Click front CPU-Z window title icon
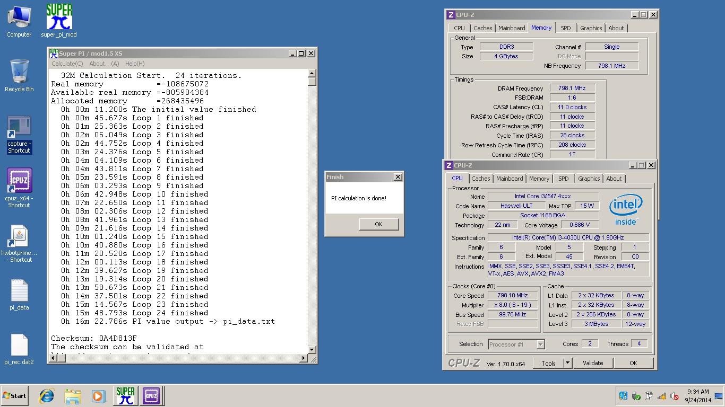The width and height of the screenshot is (725, 407). (449, 165)
